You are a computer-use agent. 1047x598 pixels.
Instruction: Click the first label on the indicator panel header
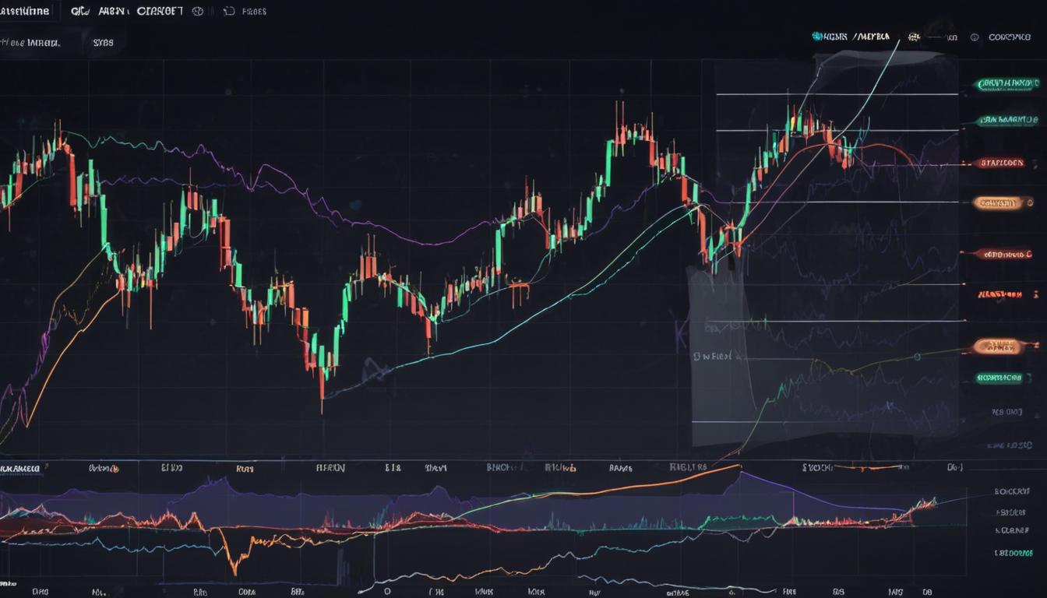coord(22,469)
